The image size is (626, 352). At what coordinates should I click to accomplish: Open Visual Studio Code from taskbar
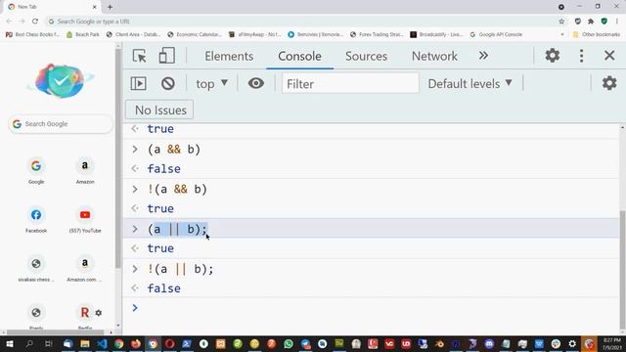(102, 343)
